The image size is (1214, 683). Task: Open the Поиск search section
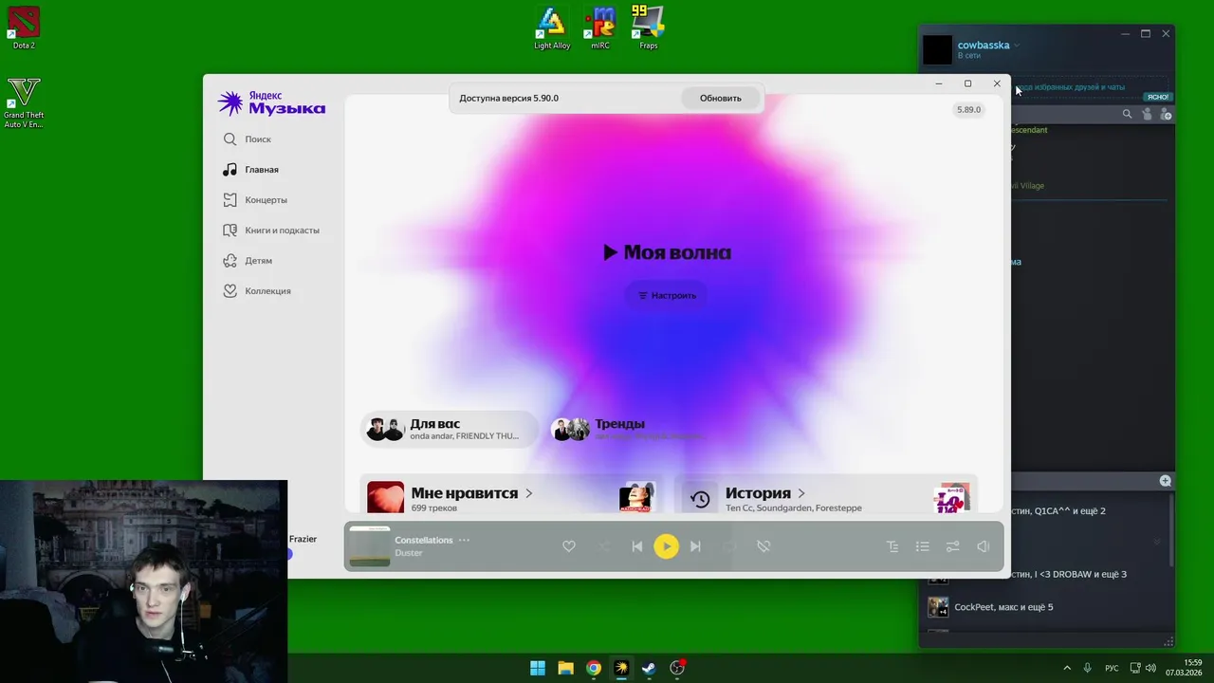(247, 139)
